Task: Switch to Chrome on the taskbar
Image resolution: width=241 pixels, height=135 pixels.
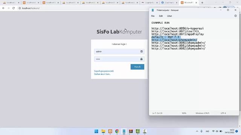Action: pos(117,131)
